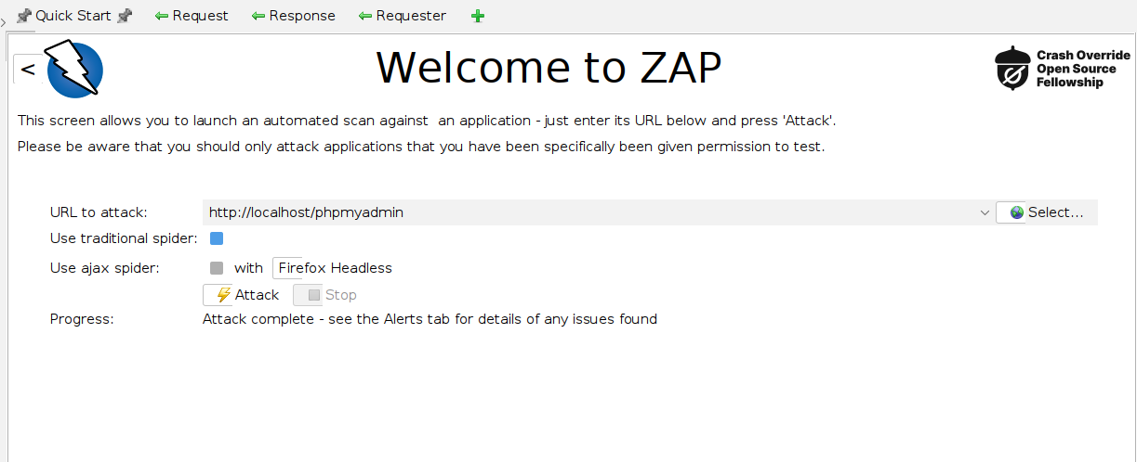
Task: Expand the side panel using the top-left chevron
Action: pos(4,20)
